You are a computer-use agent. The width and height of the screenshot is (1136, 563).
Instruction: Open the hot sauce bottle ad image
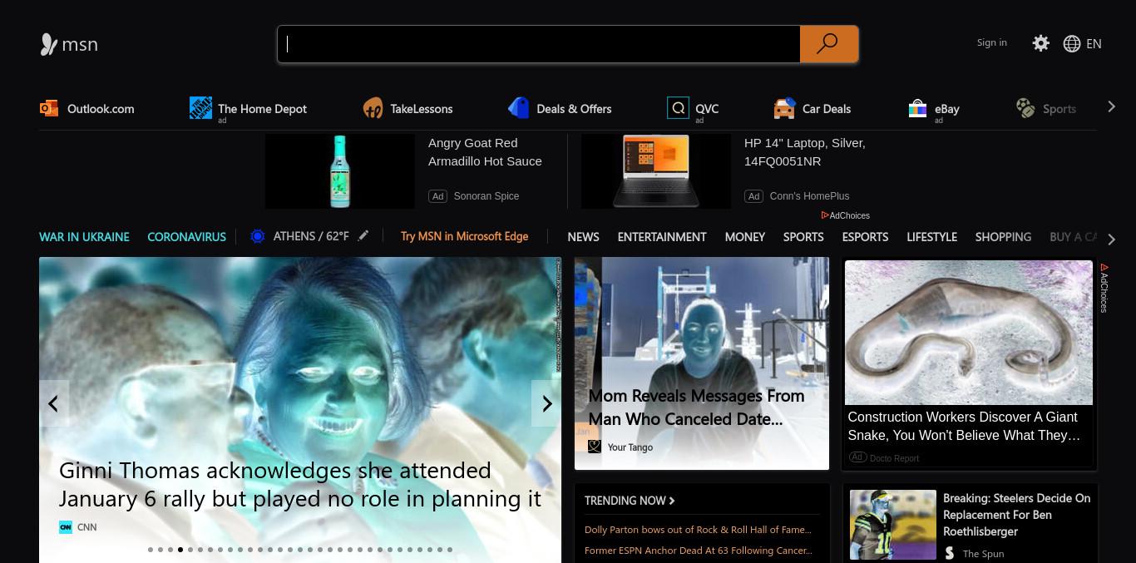(339, 171)
